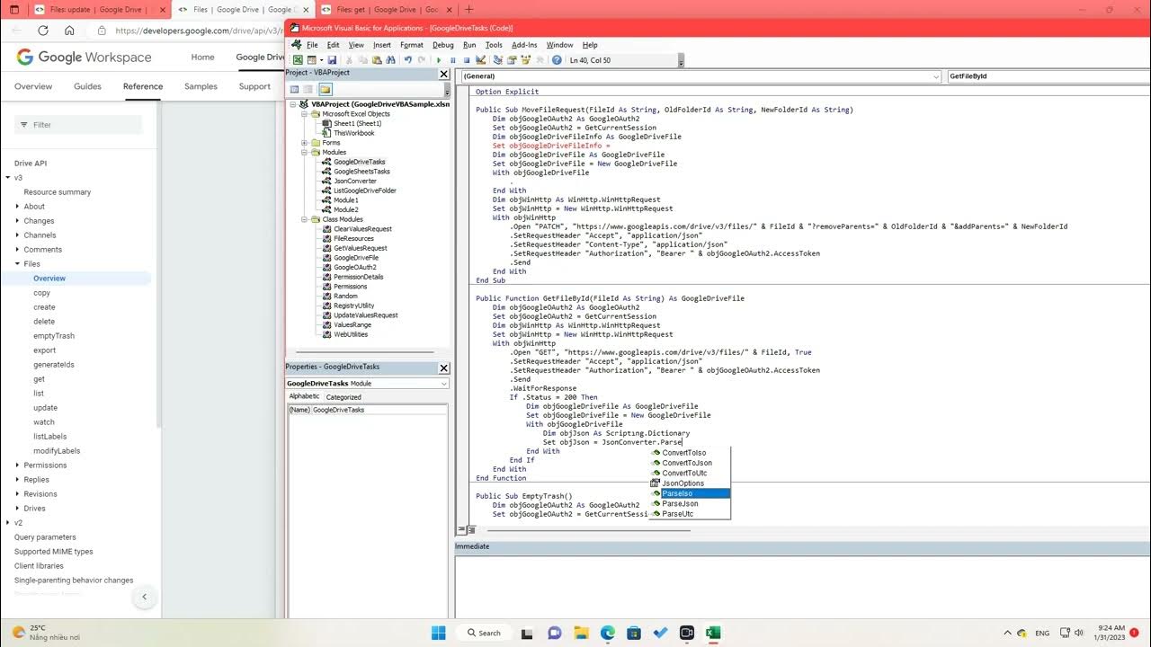
Task: Open 'emptyTrash' link in Drive API sidebar
Action: coord(54,336)
